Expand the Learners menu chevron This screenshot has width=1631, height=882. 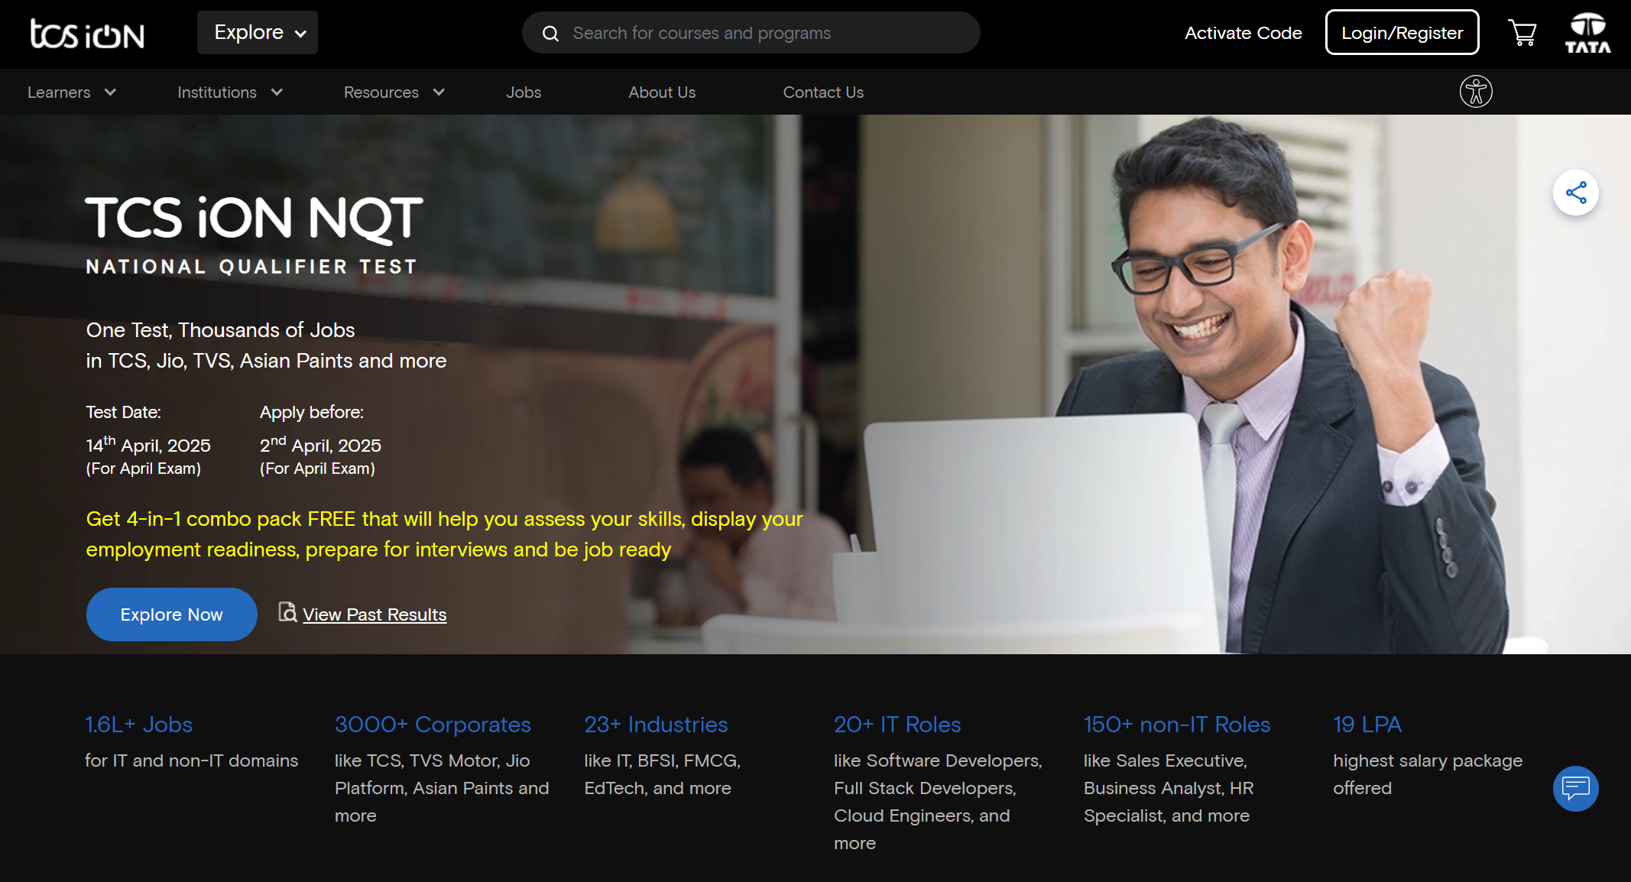[110, 92]
